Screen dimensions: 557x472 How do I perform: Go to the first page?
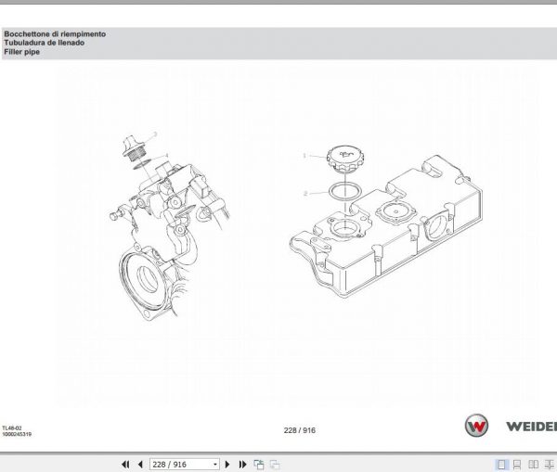click(x=125, y=465)
